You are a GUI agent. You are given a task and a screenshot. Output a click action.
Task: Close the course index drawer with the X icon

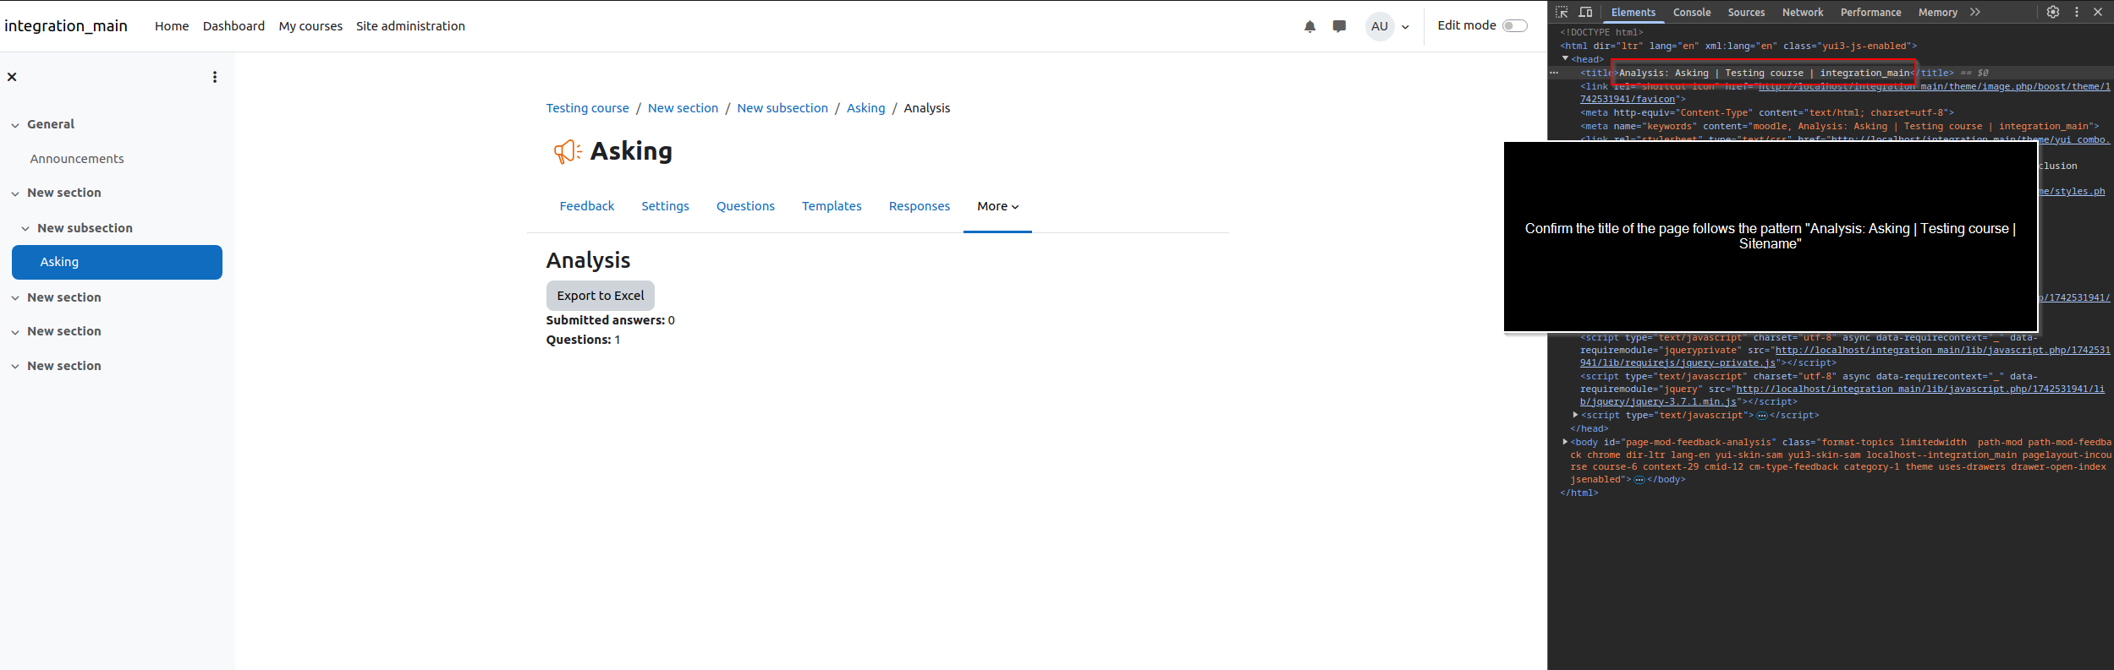[12, 77]
